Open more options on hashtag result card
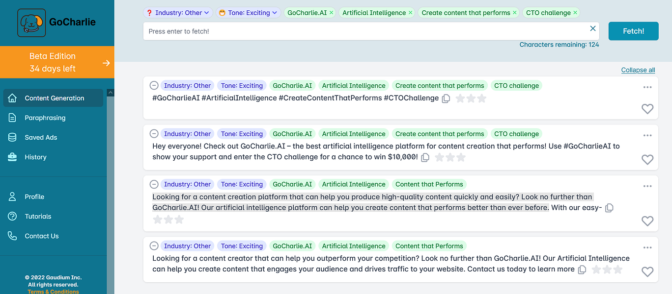Viewport: 672px width, 294px height. pos(647,87)
